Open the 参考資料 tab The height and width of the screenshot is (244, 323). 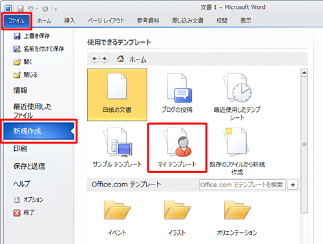point(148,21)
